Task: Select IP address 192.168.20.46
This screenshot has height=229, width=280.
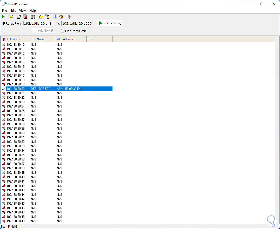Action: pyautogui.click(x=15, y=208)
